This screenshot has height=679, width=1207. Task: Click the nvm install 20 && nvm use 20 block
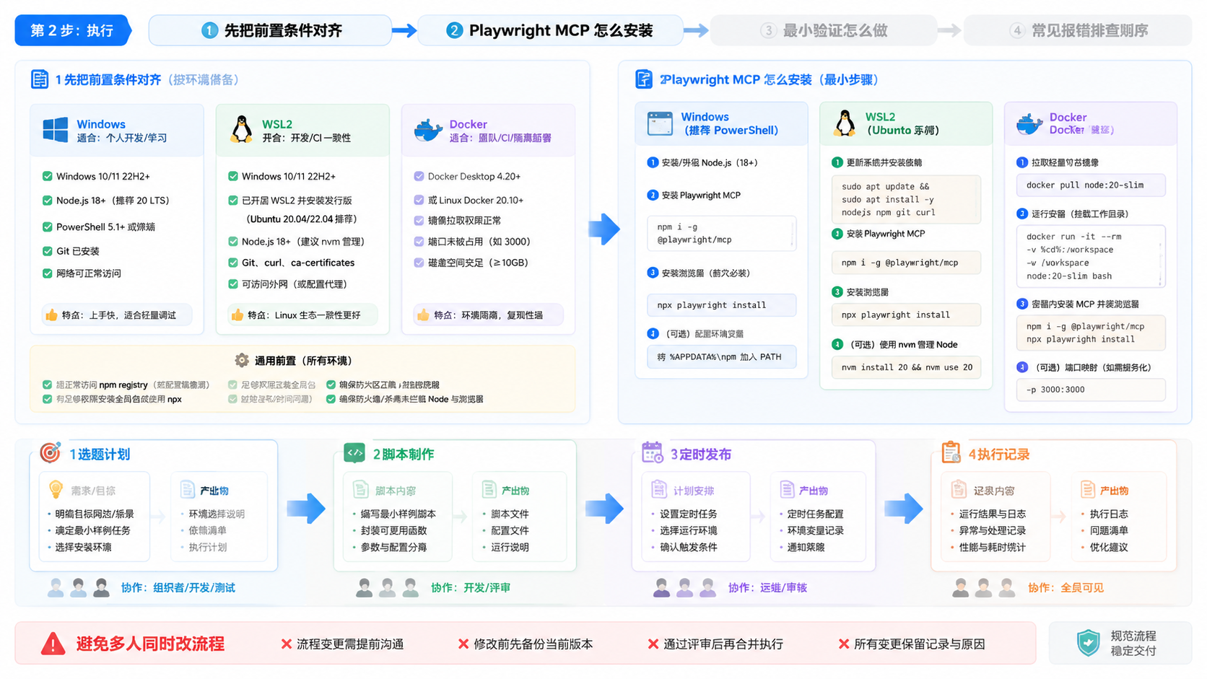point(906,367)
